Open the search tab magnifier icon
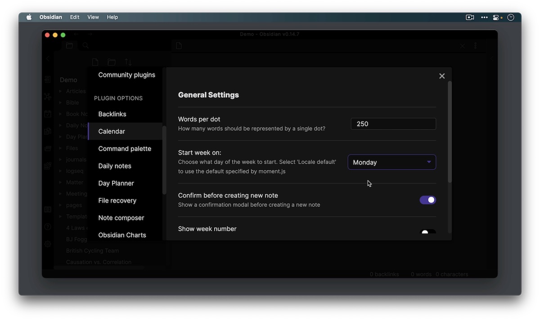This screenshot has height=320, width=540. 85,45
